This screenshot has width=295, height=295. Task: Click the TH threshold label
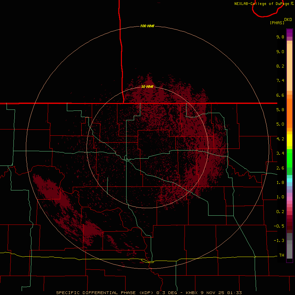[282, 255]
